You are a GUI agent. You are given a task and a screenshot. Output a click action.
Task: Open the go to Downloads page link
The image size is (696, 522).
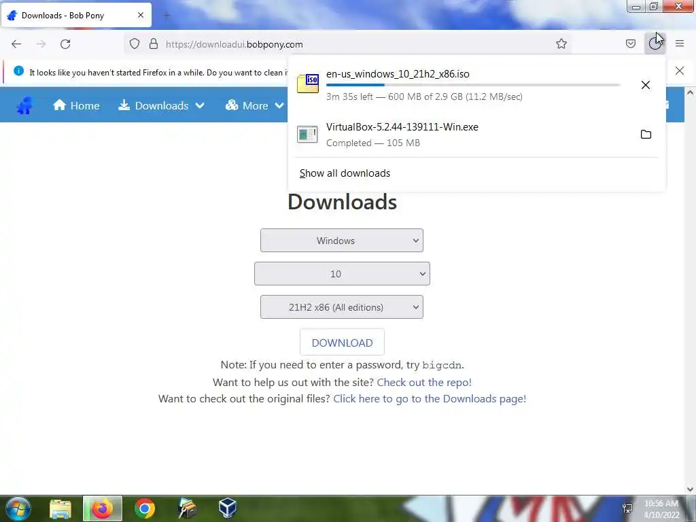pyautogui.click(x=430, y=398)
